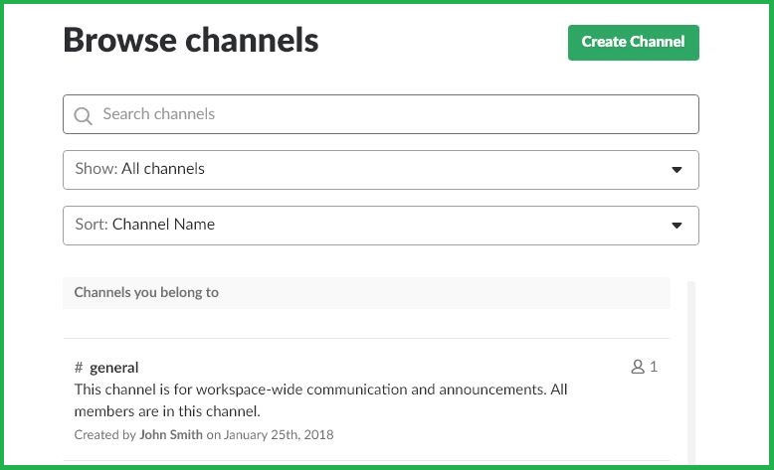Screen dimensions: 774x470
Task: Click the January 25th, 2018 creation date
Action: 279,434
